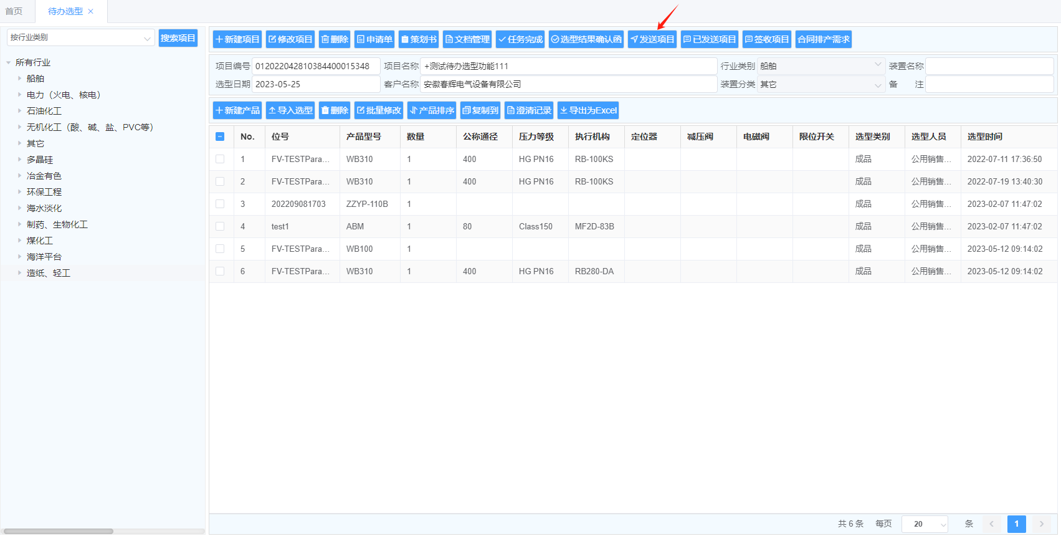Click the 产品排序 sort icon button
This screenshot has height=536, width=1061.
431,110
